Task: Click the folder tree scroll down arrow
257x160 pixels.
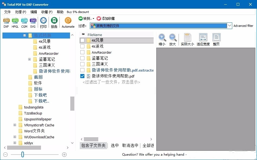Action: coord(72,143)
